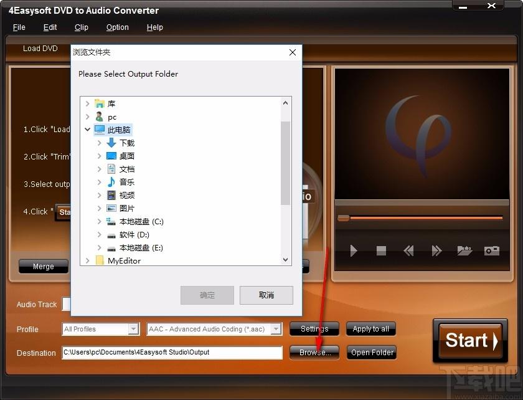
Task: Skip forward with the fast-forward icon
Action: (x=436, y=250)
